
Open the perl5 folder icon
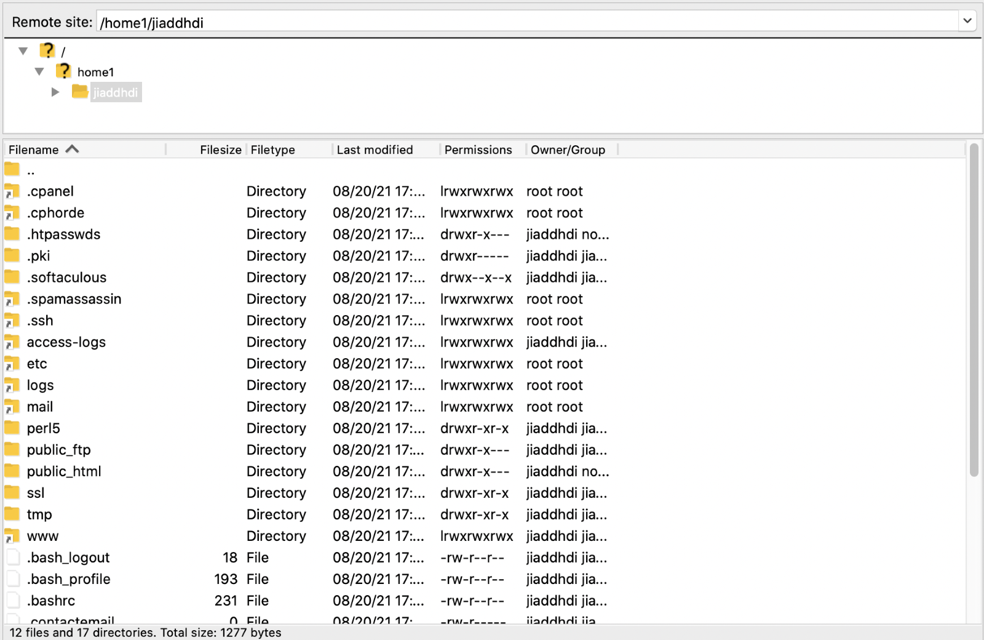tap(12, 428)
